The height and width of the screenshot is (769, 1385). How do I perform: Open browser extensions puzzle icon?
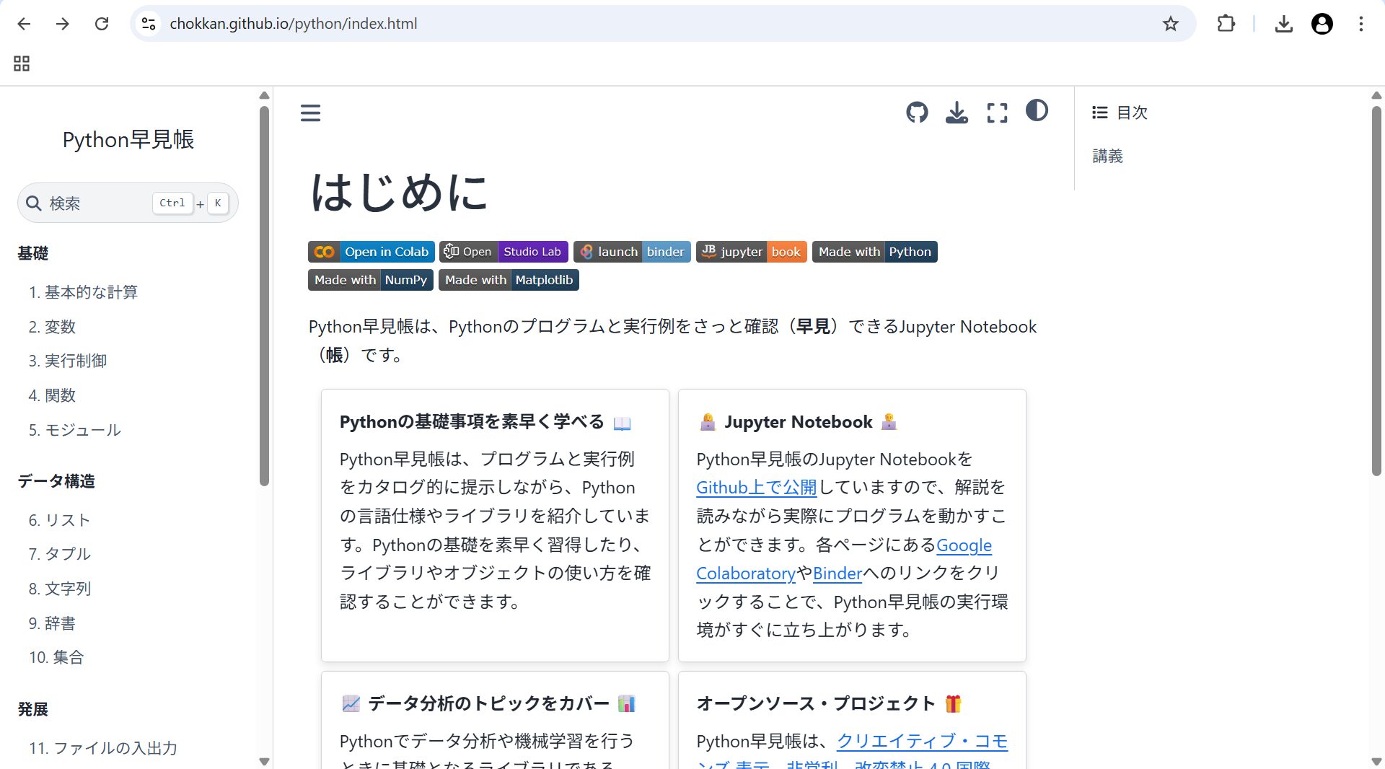click(1226, 24)
